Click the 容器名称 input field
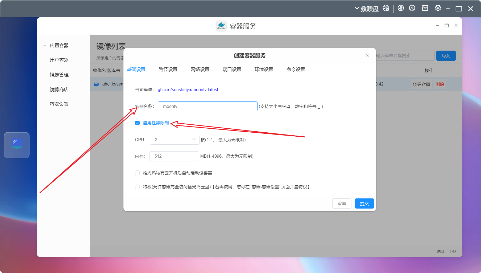 point(208,106)
